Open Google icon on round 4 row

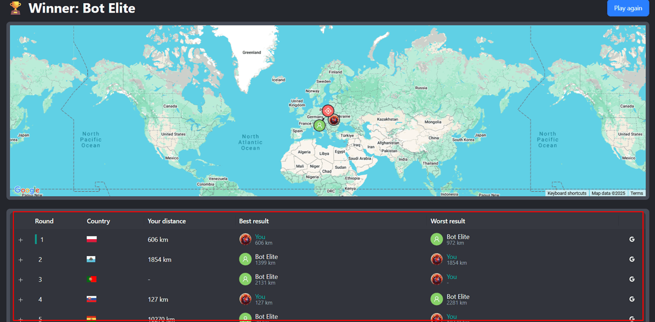tap(632, 299)
